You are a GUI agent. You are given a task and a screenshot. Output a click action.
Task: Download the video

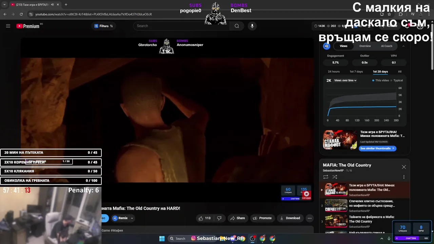[x=290, y=218]
